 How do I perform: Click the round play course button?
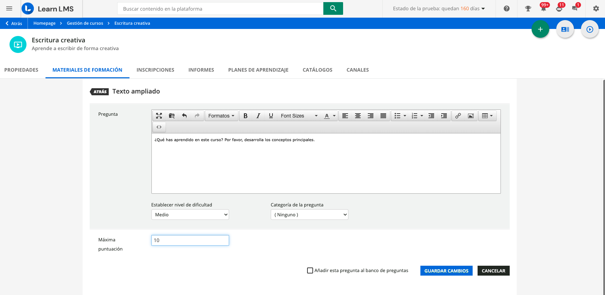(x=590, y=29)
